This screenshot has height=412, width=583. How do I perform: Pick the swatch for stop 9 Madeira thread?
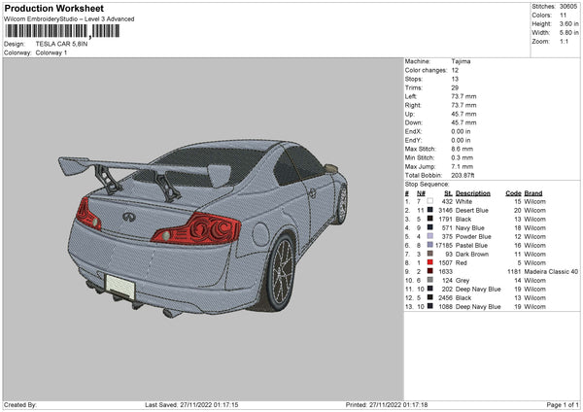click(429, 271)
